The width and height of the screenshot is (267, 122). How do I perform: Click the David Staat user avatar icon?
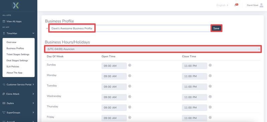coord(261,5)
